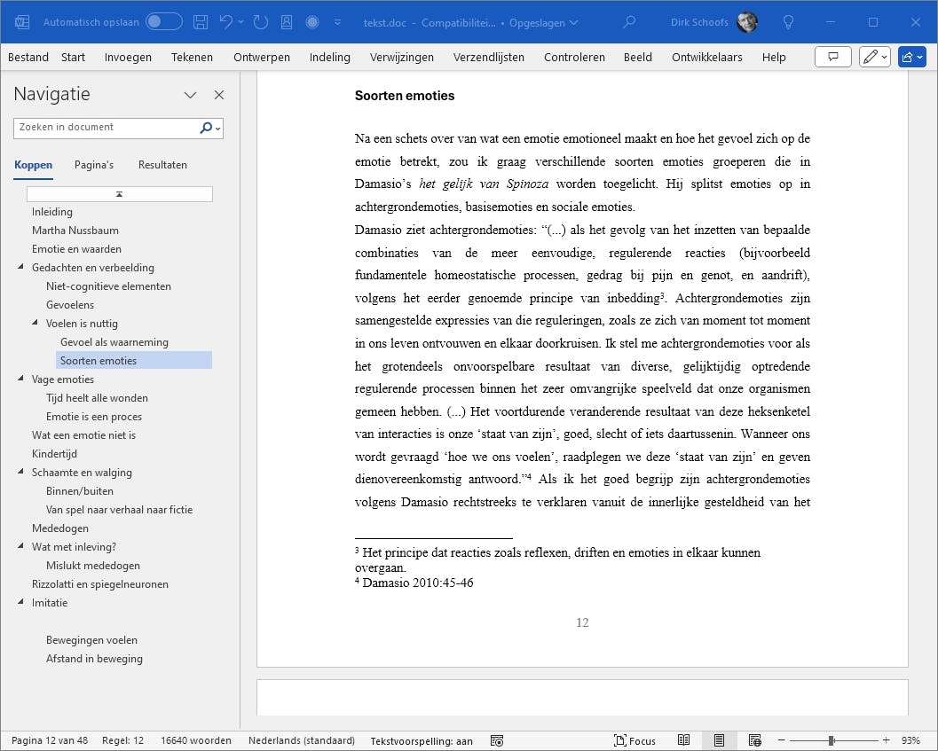Switch to Web Layout view in the status bar

click(754, 740)
